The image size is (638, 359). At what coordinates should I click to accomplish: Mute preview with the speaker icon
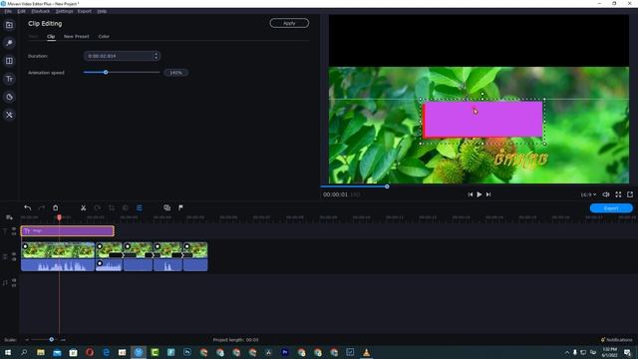coord(606,194)
